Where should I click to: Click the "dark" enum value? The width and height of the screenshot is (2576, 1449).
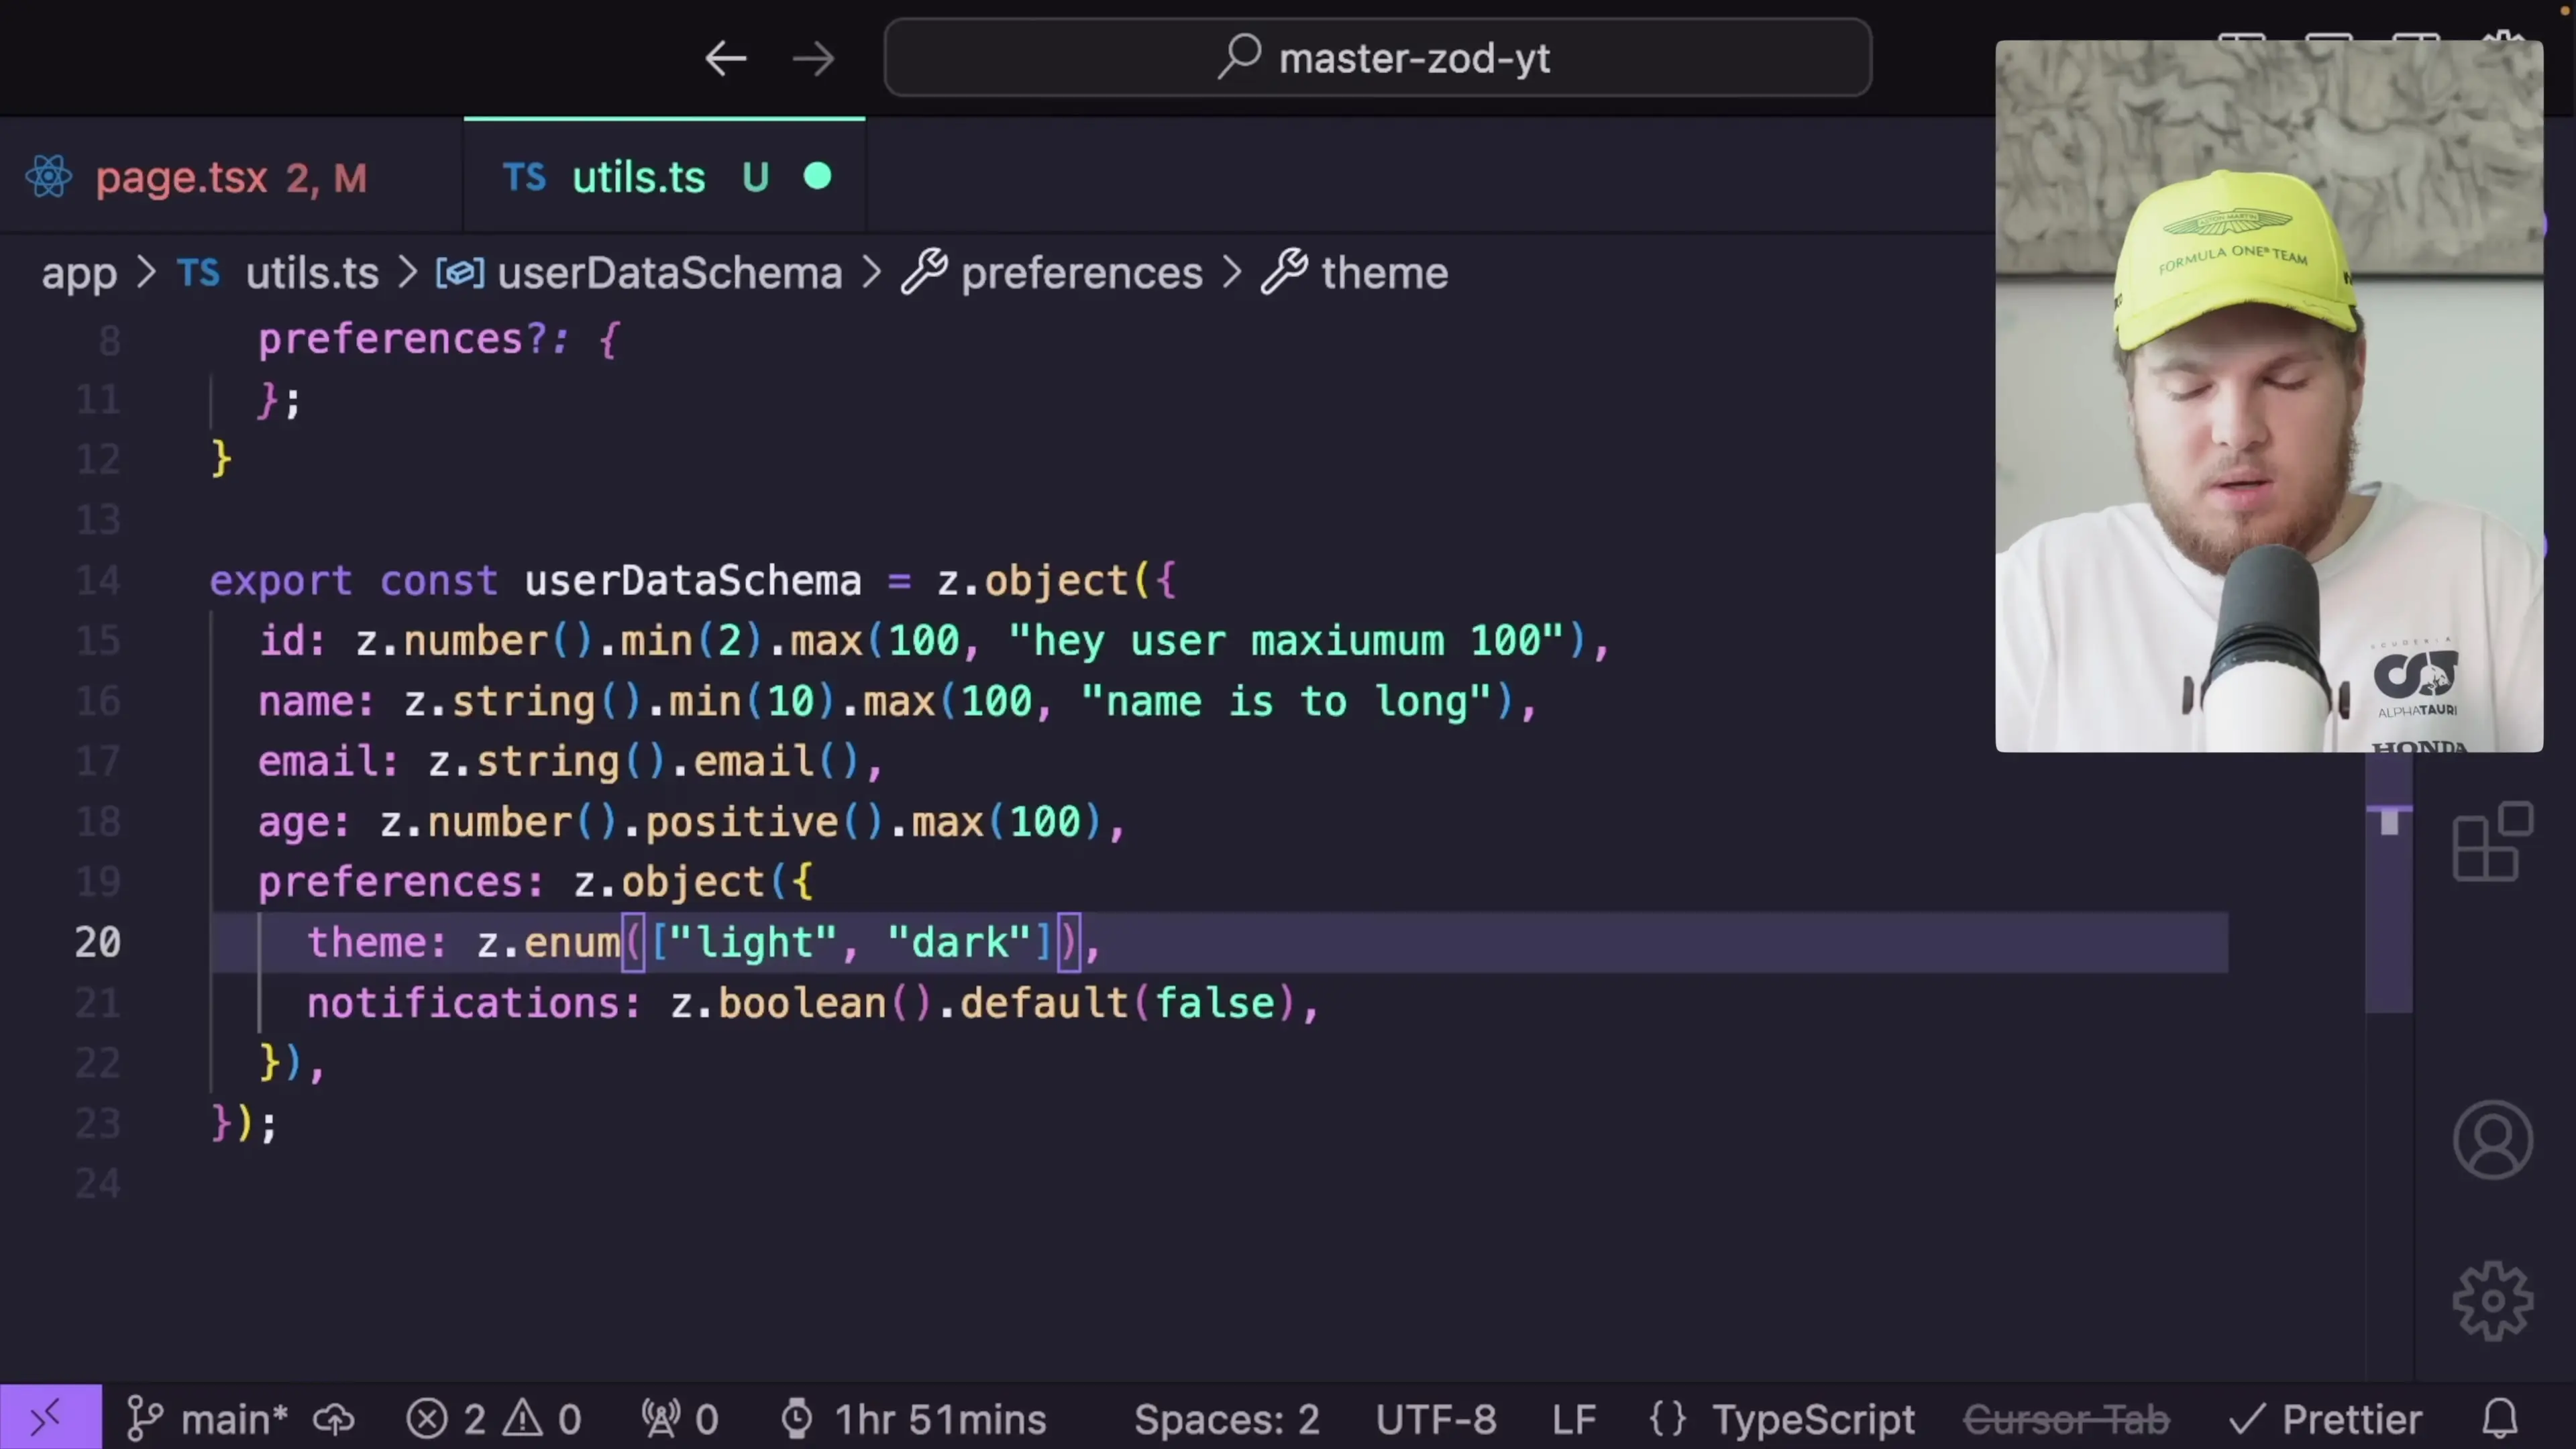click(x=960, y=942)
